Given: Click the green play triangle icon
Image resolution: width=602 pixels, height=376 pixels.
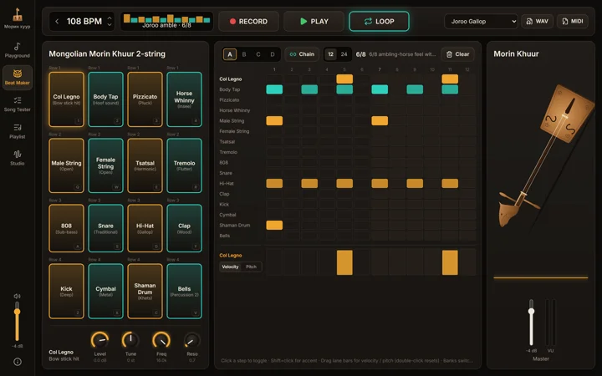Looking at the screenshot, I should [x=304, y=22].
